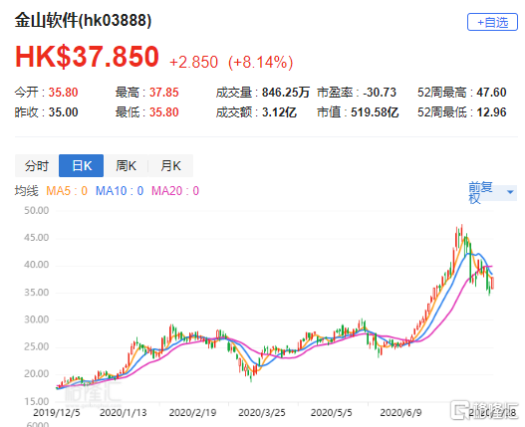
Task: Click the 25.00 price axis label
Action: [37, 346]
